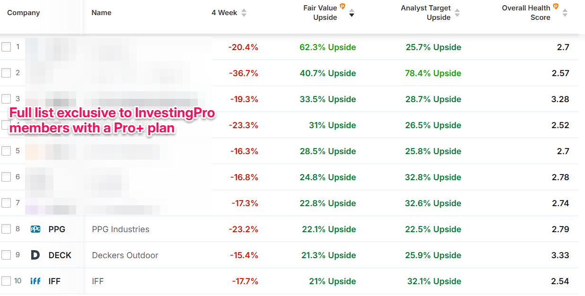Click the PPG company logo icon
Viewport: 585px width, 296px height.
pos(35,229)
